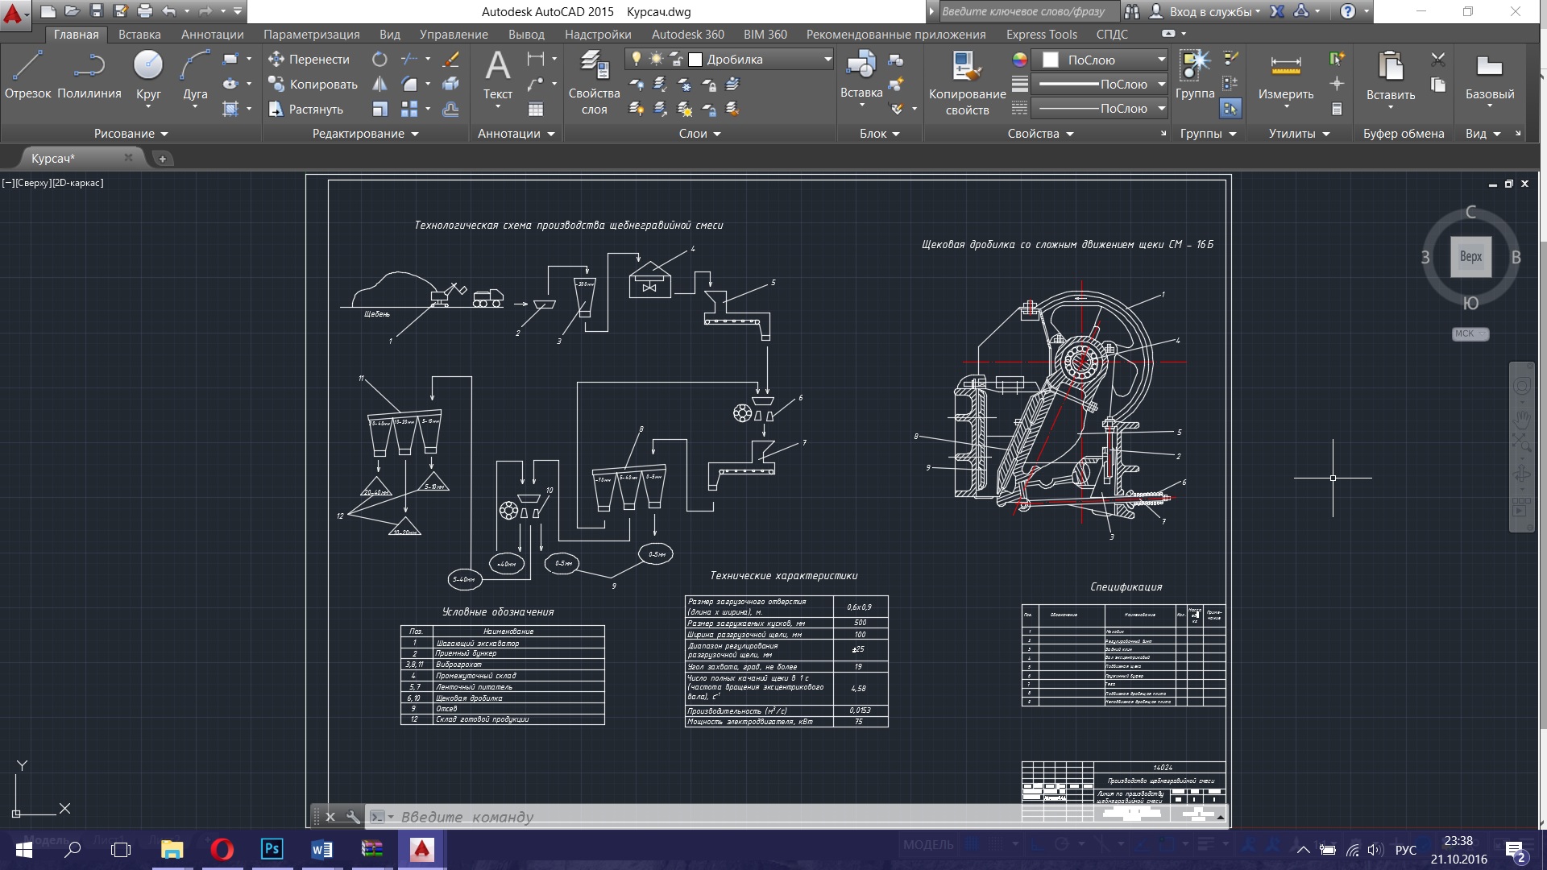Image resolution: width=1547 pixels, height=870 pixels.
Task: Click the Дробилка layer color swatch
Action: pos(695,60)
